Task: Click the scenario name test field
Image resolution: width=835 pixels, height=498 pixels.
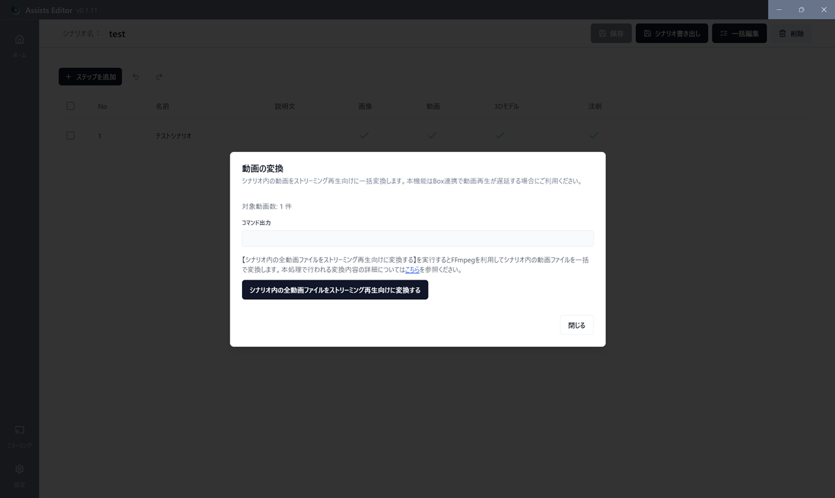Action: pyautogui.click(x=117, y=34)
